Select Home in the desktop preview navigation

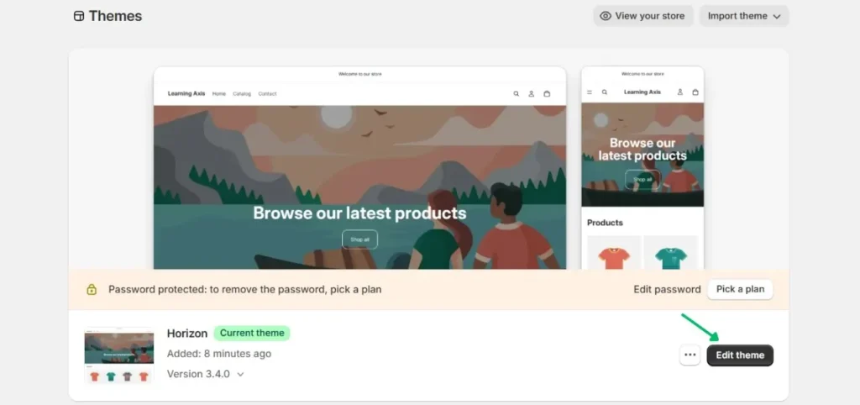(219, 94)
